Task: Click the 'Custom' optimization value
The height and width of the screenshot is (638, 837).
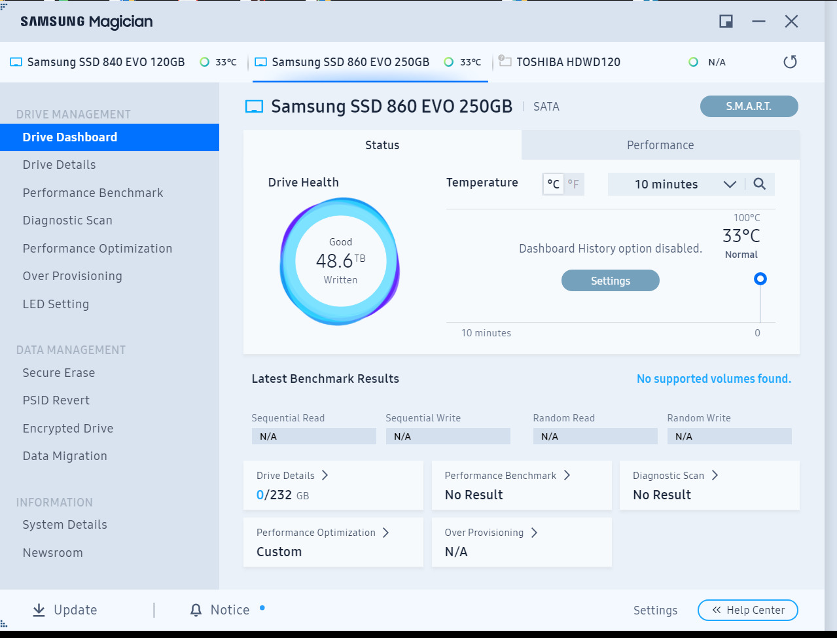Action: coord(279,552)
